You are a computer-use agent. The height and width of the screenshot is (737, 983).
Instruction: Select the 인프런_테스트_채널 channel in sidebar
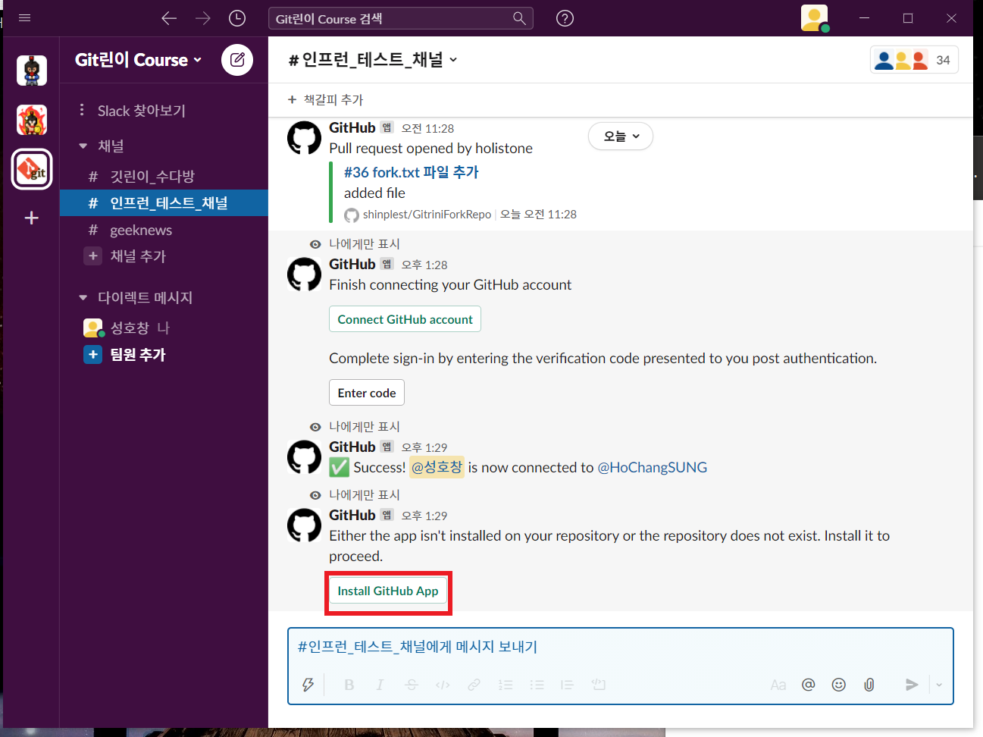(x=164, y=203)
